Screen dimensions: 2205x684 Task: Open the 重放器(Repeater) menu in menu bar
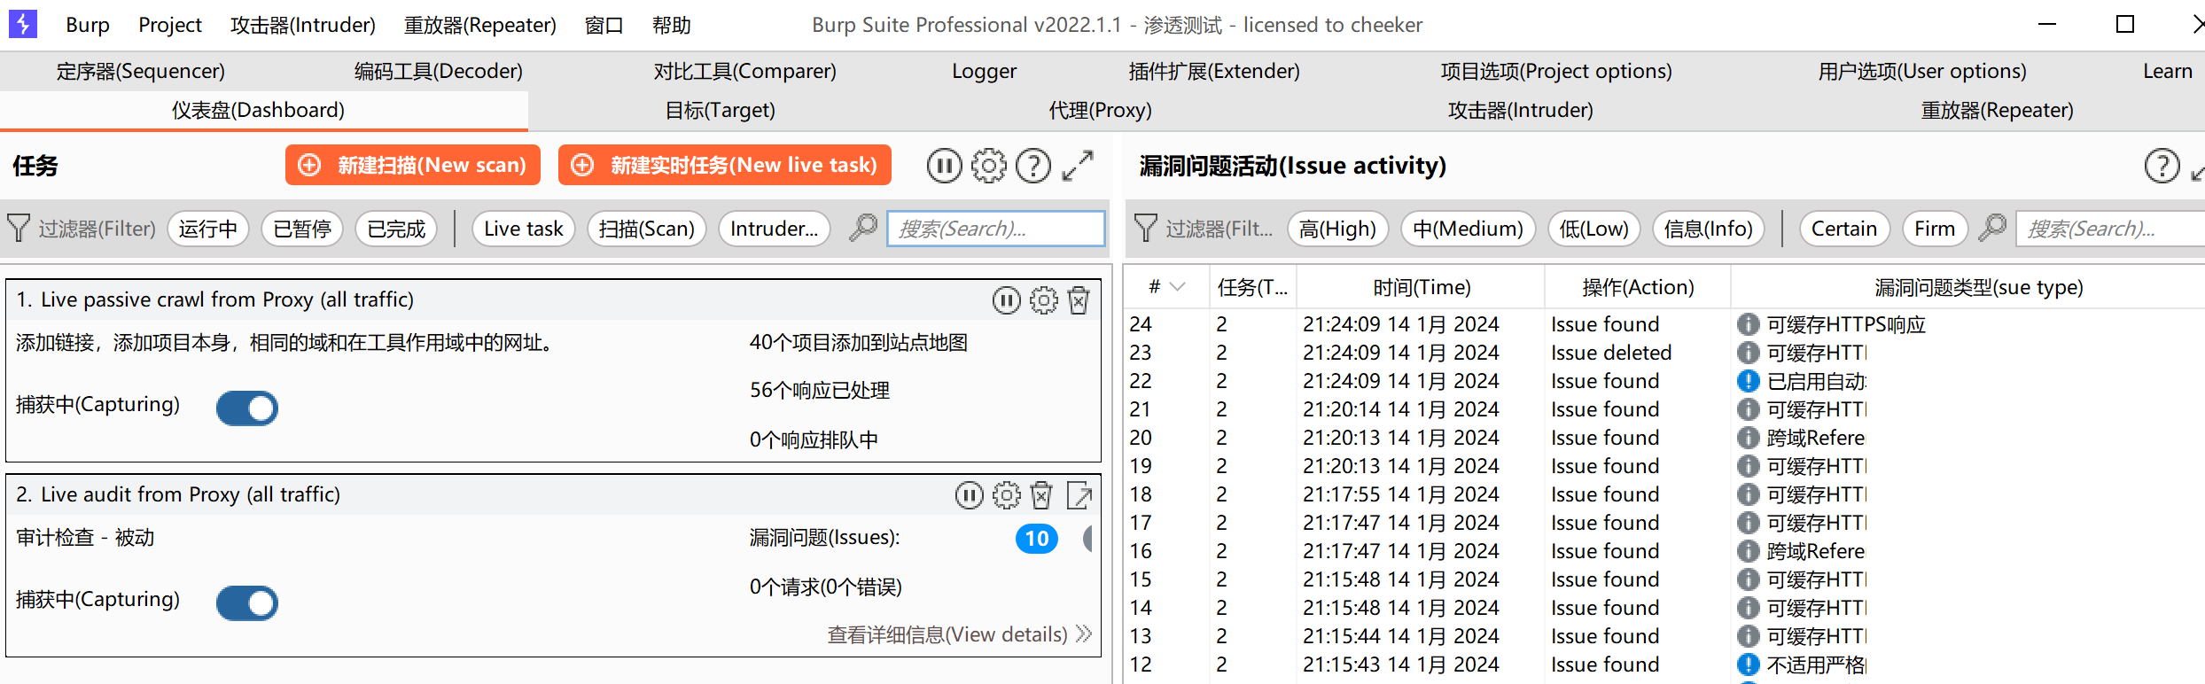[480, 25]
